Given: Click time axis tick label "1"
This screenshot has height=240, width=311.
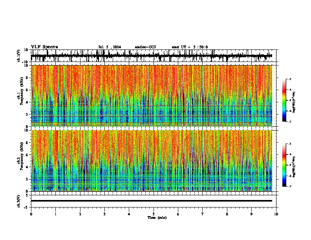Looking at the screenshot, I should 55,214.
